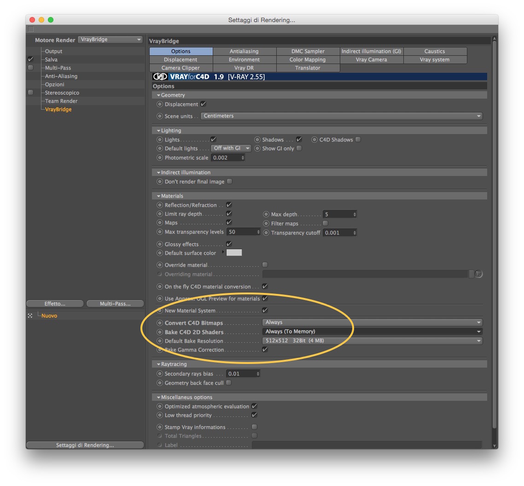Open the Motore Render dropdown
Image resolution: width=524 pixels, height=486 pixels.
pos(111,40)
